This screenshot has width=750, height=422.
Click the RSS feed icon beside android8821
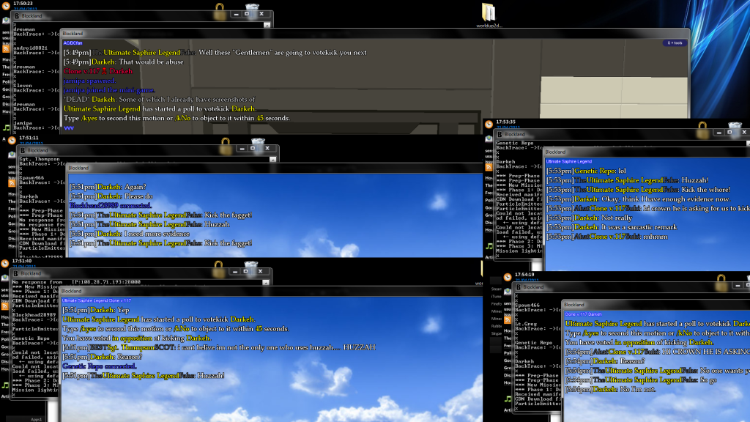point(6,49)
